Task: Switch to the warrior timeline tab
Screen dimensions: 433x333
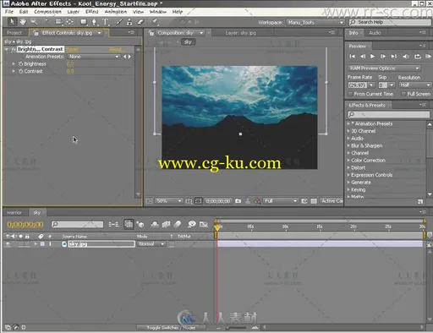Action: pyautogui.click(x=14, y=212)
